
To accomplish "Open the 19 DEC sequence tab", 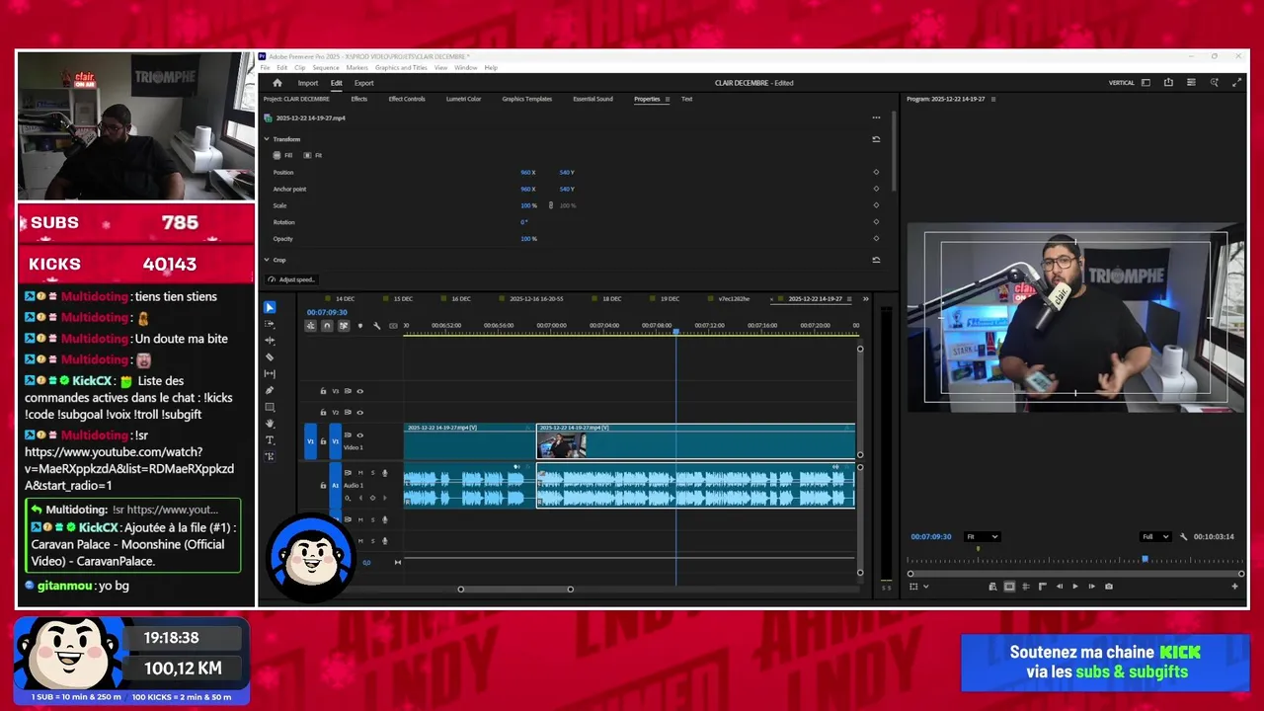I will pyautogui.click(x=670, y=298).
